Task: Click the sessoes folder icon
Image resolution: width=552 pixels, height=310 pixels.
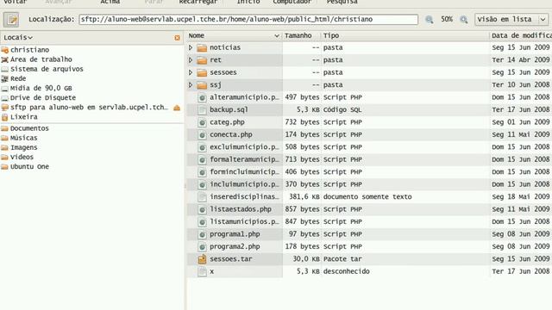Action: [x=202, y=72]
